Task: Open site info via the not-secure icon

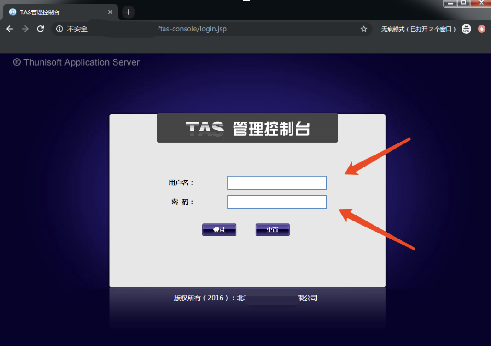Action: tap(59, 29)
